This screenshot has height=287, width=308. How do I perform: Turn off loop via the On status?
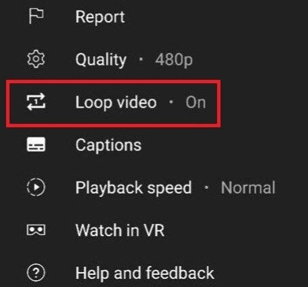[195, 102]
